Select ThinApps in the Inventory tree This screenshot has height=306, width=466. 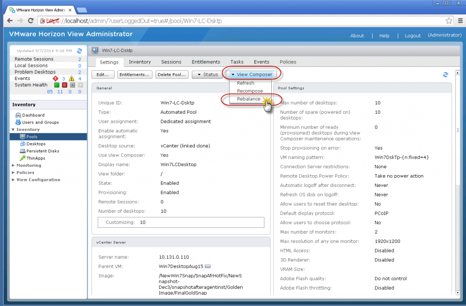tap(35, 158)
